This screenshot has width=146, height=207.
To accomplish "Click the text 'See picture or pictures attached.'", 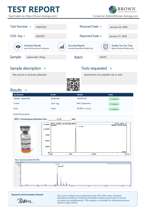I will (x=30, y=75).
